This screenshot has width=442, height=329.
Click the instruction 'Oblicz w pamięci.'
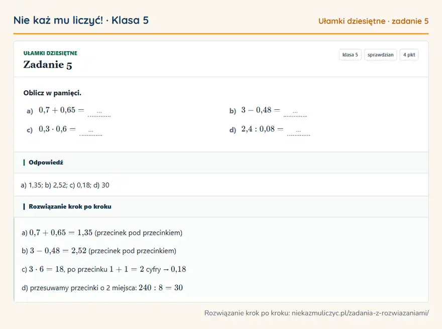click(x=52, y=93)
